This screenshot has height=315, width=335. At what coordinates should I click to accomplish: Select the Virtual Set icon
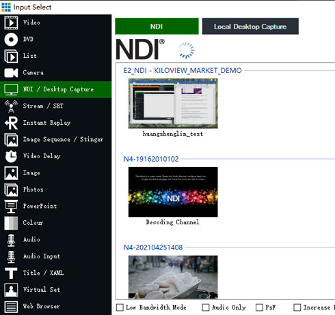[11, 290]
